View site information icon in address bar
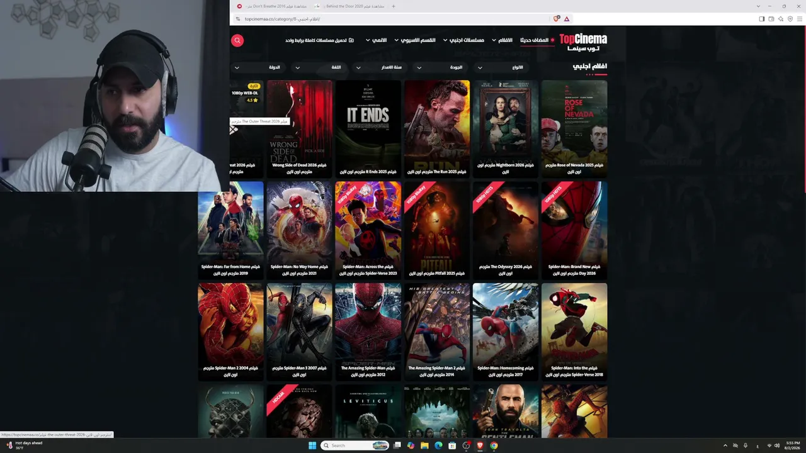Image resolution: width=806 pixels, height=453 pixels. [x=237, y=19]
